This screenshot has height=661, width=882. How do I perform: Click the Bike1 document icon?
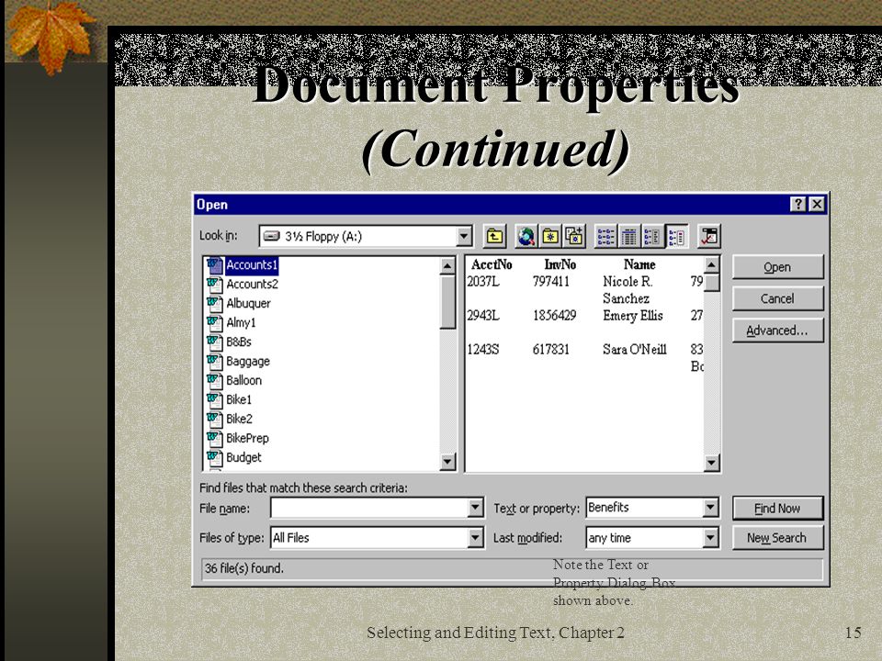(214, 399)
